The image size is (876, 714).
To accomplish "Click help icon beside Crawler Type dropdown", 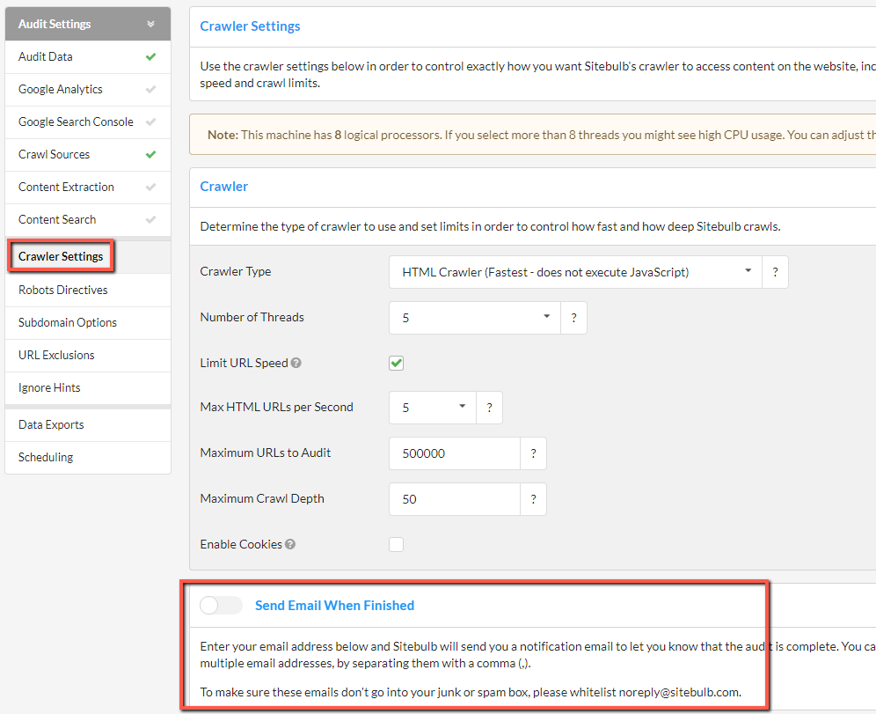I will point(775,272).
